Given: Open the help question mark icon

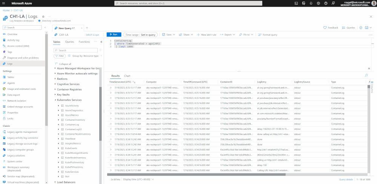Looking at the screenshot, I should [326, 3].
